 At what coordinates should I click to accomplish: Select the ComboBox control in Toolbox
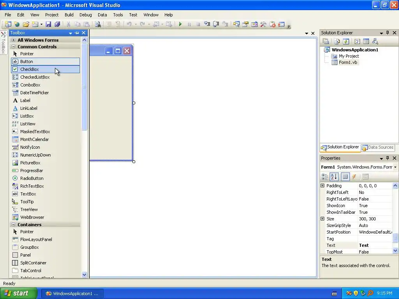coord(45,85)
